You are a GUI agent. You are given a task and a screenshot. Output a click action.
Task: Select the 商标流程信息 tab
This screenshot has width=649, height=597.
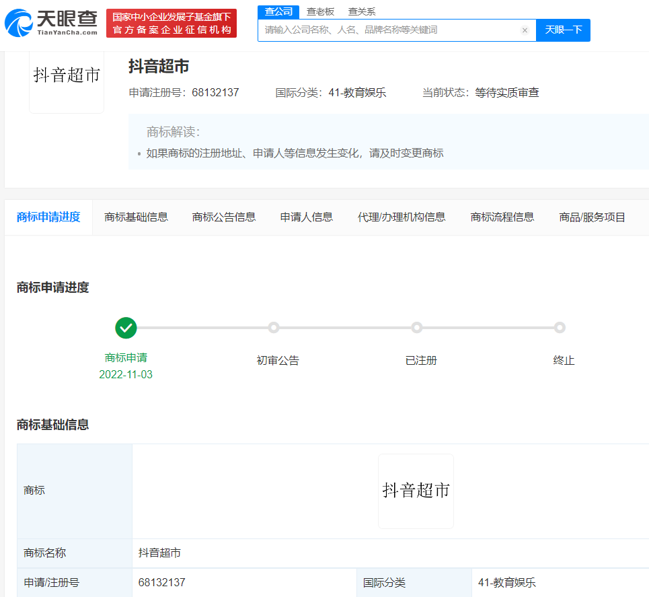(x=502, y=217)
